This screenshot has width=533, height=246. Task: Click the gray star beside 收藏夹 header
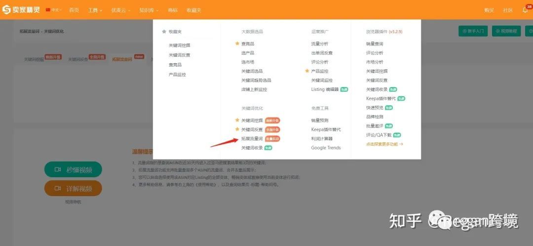164,32
